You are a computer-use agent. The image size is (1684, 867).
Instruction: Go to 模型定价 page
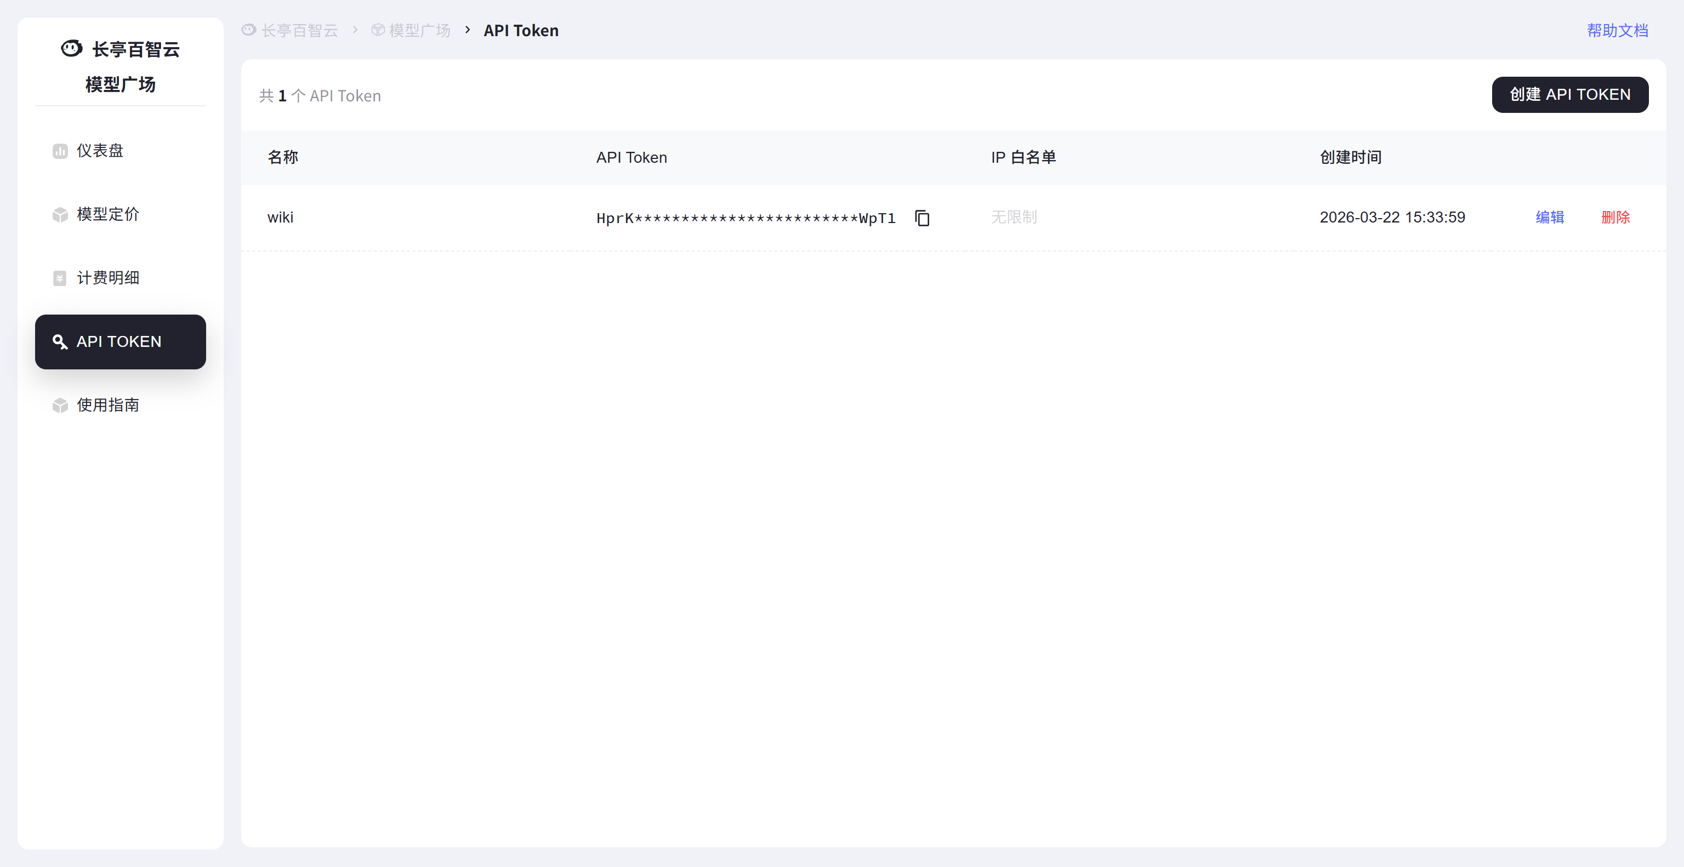click(x=108, y=214)
